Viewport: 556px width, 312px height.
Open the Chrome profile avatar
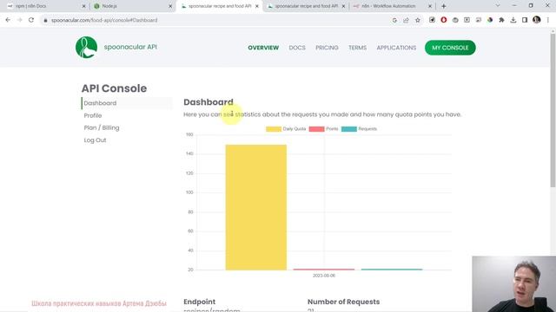pos(537,20)
